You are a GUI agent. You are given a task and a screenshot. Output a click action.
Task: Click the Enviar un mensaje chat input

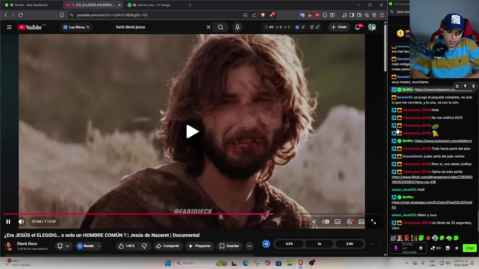pyautogui.click(x=409, y=248)
